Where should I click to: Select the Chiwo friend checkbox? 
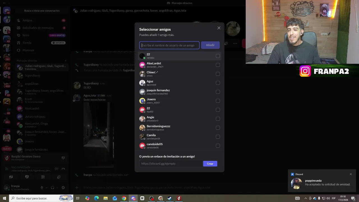(218, 74)
